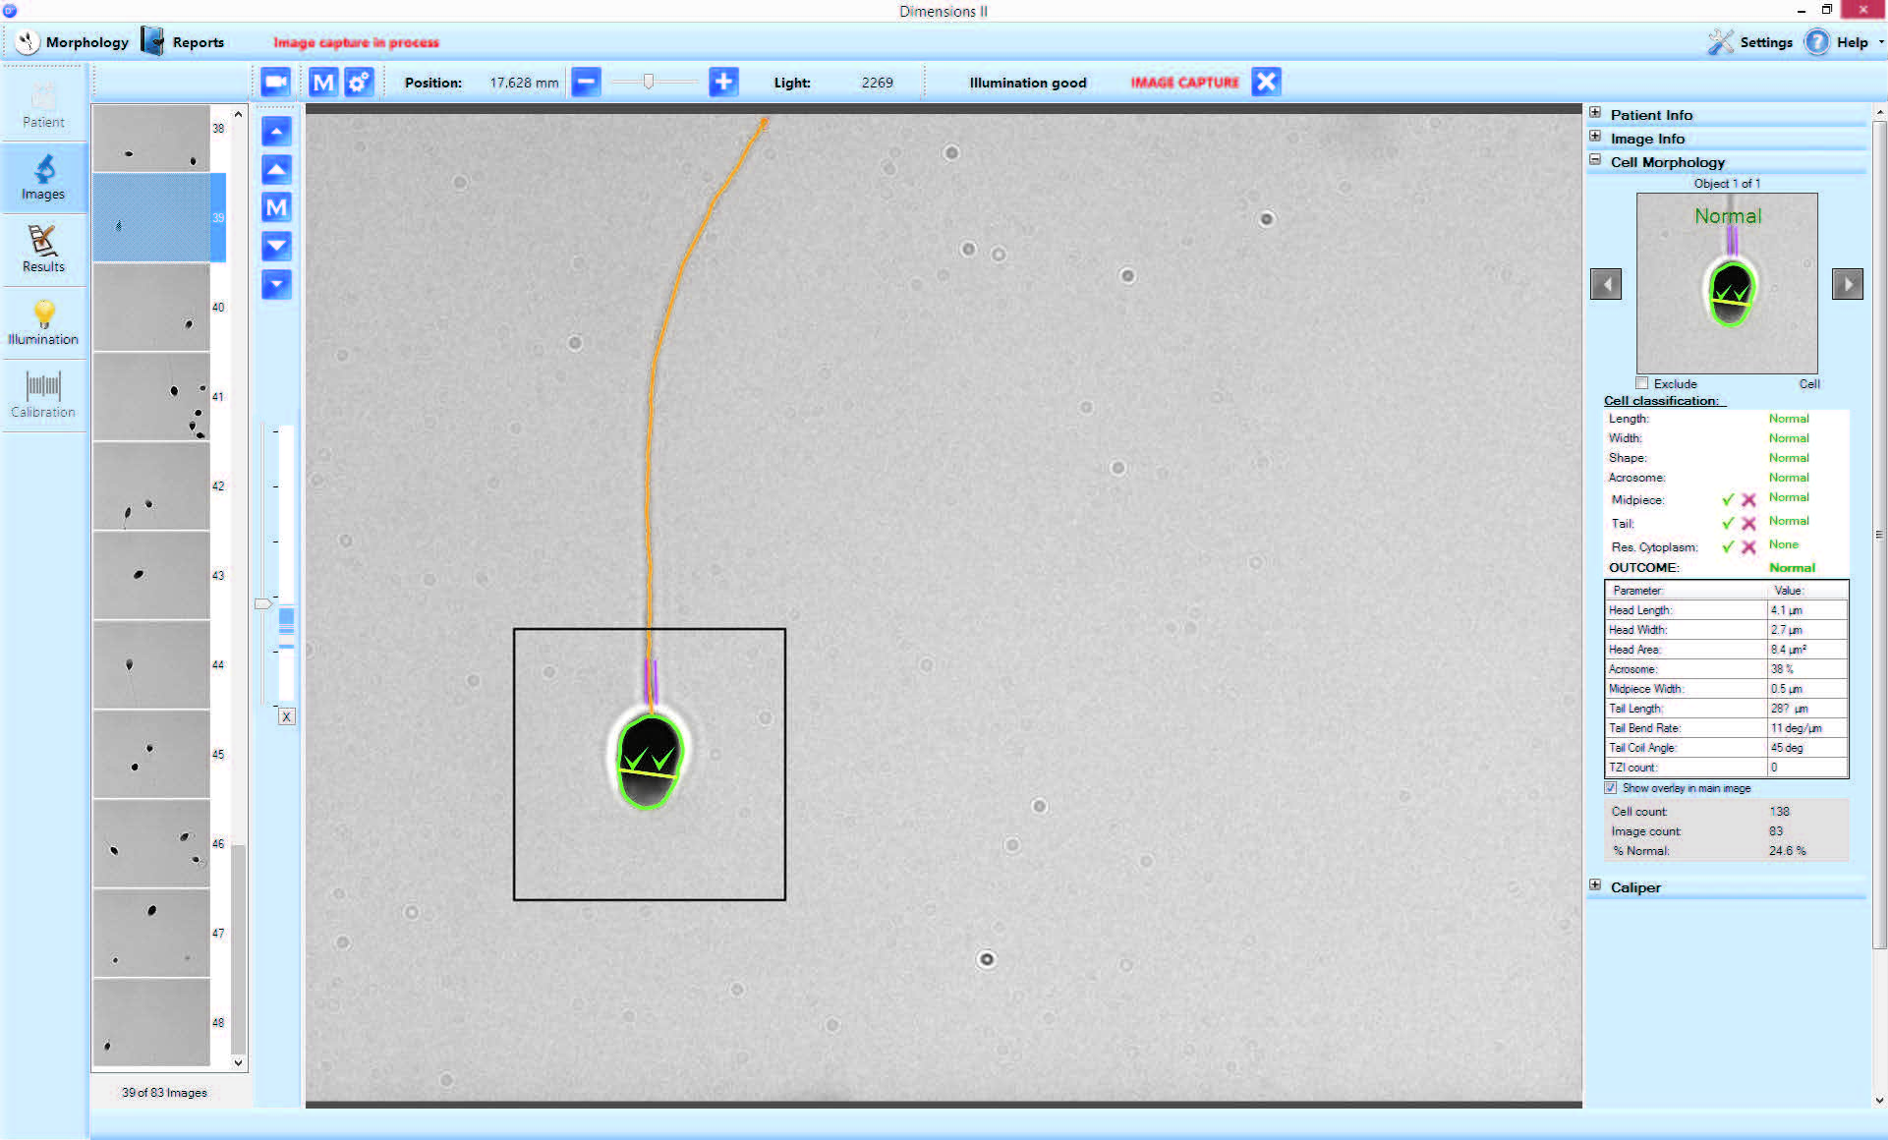Collapse the Cell Morphology section
The width and height of the screenshot is (1888, 1140).
(x=1595, y=160)
